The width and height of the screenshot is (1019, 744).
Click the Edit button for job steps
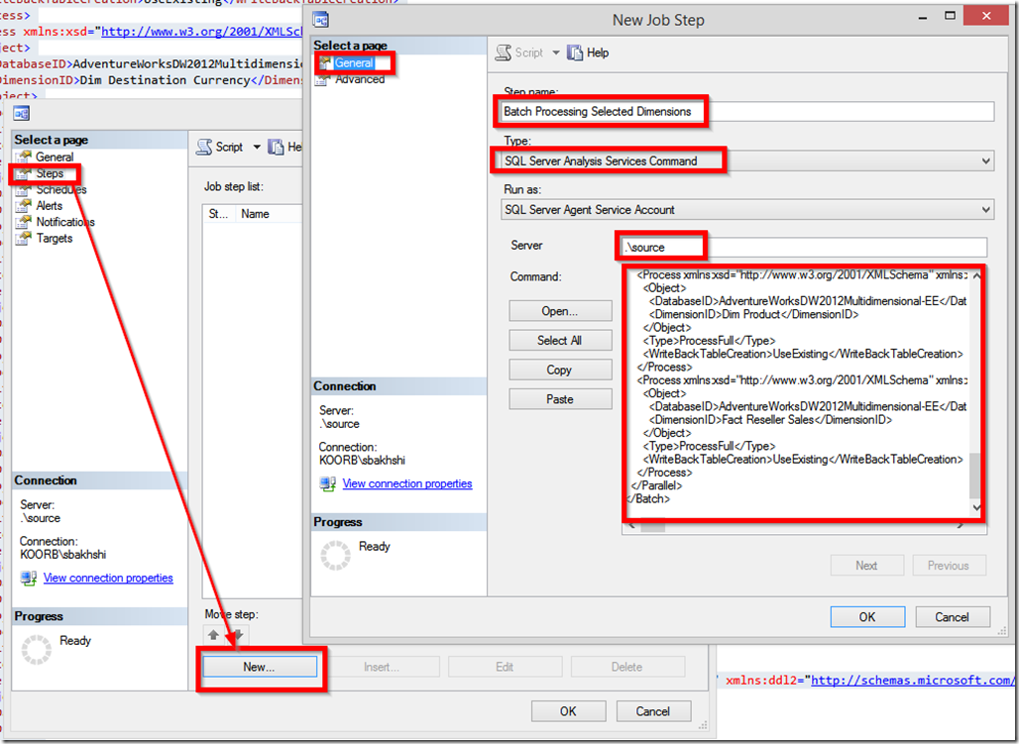pyautogui.click(x=505, y=667)
